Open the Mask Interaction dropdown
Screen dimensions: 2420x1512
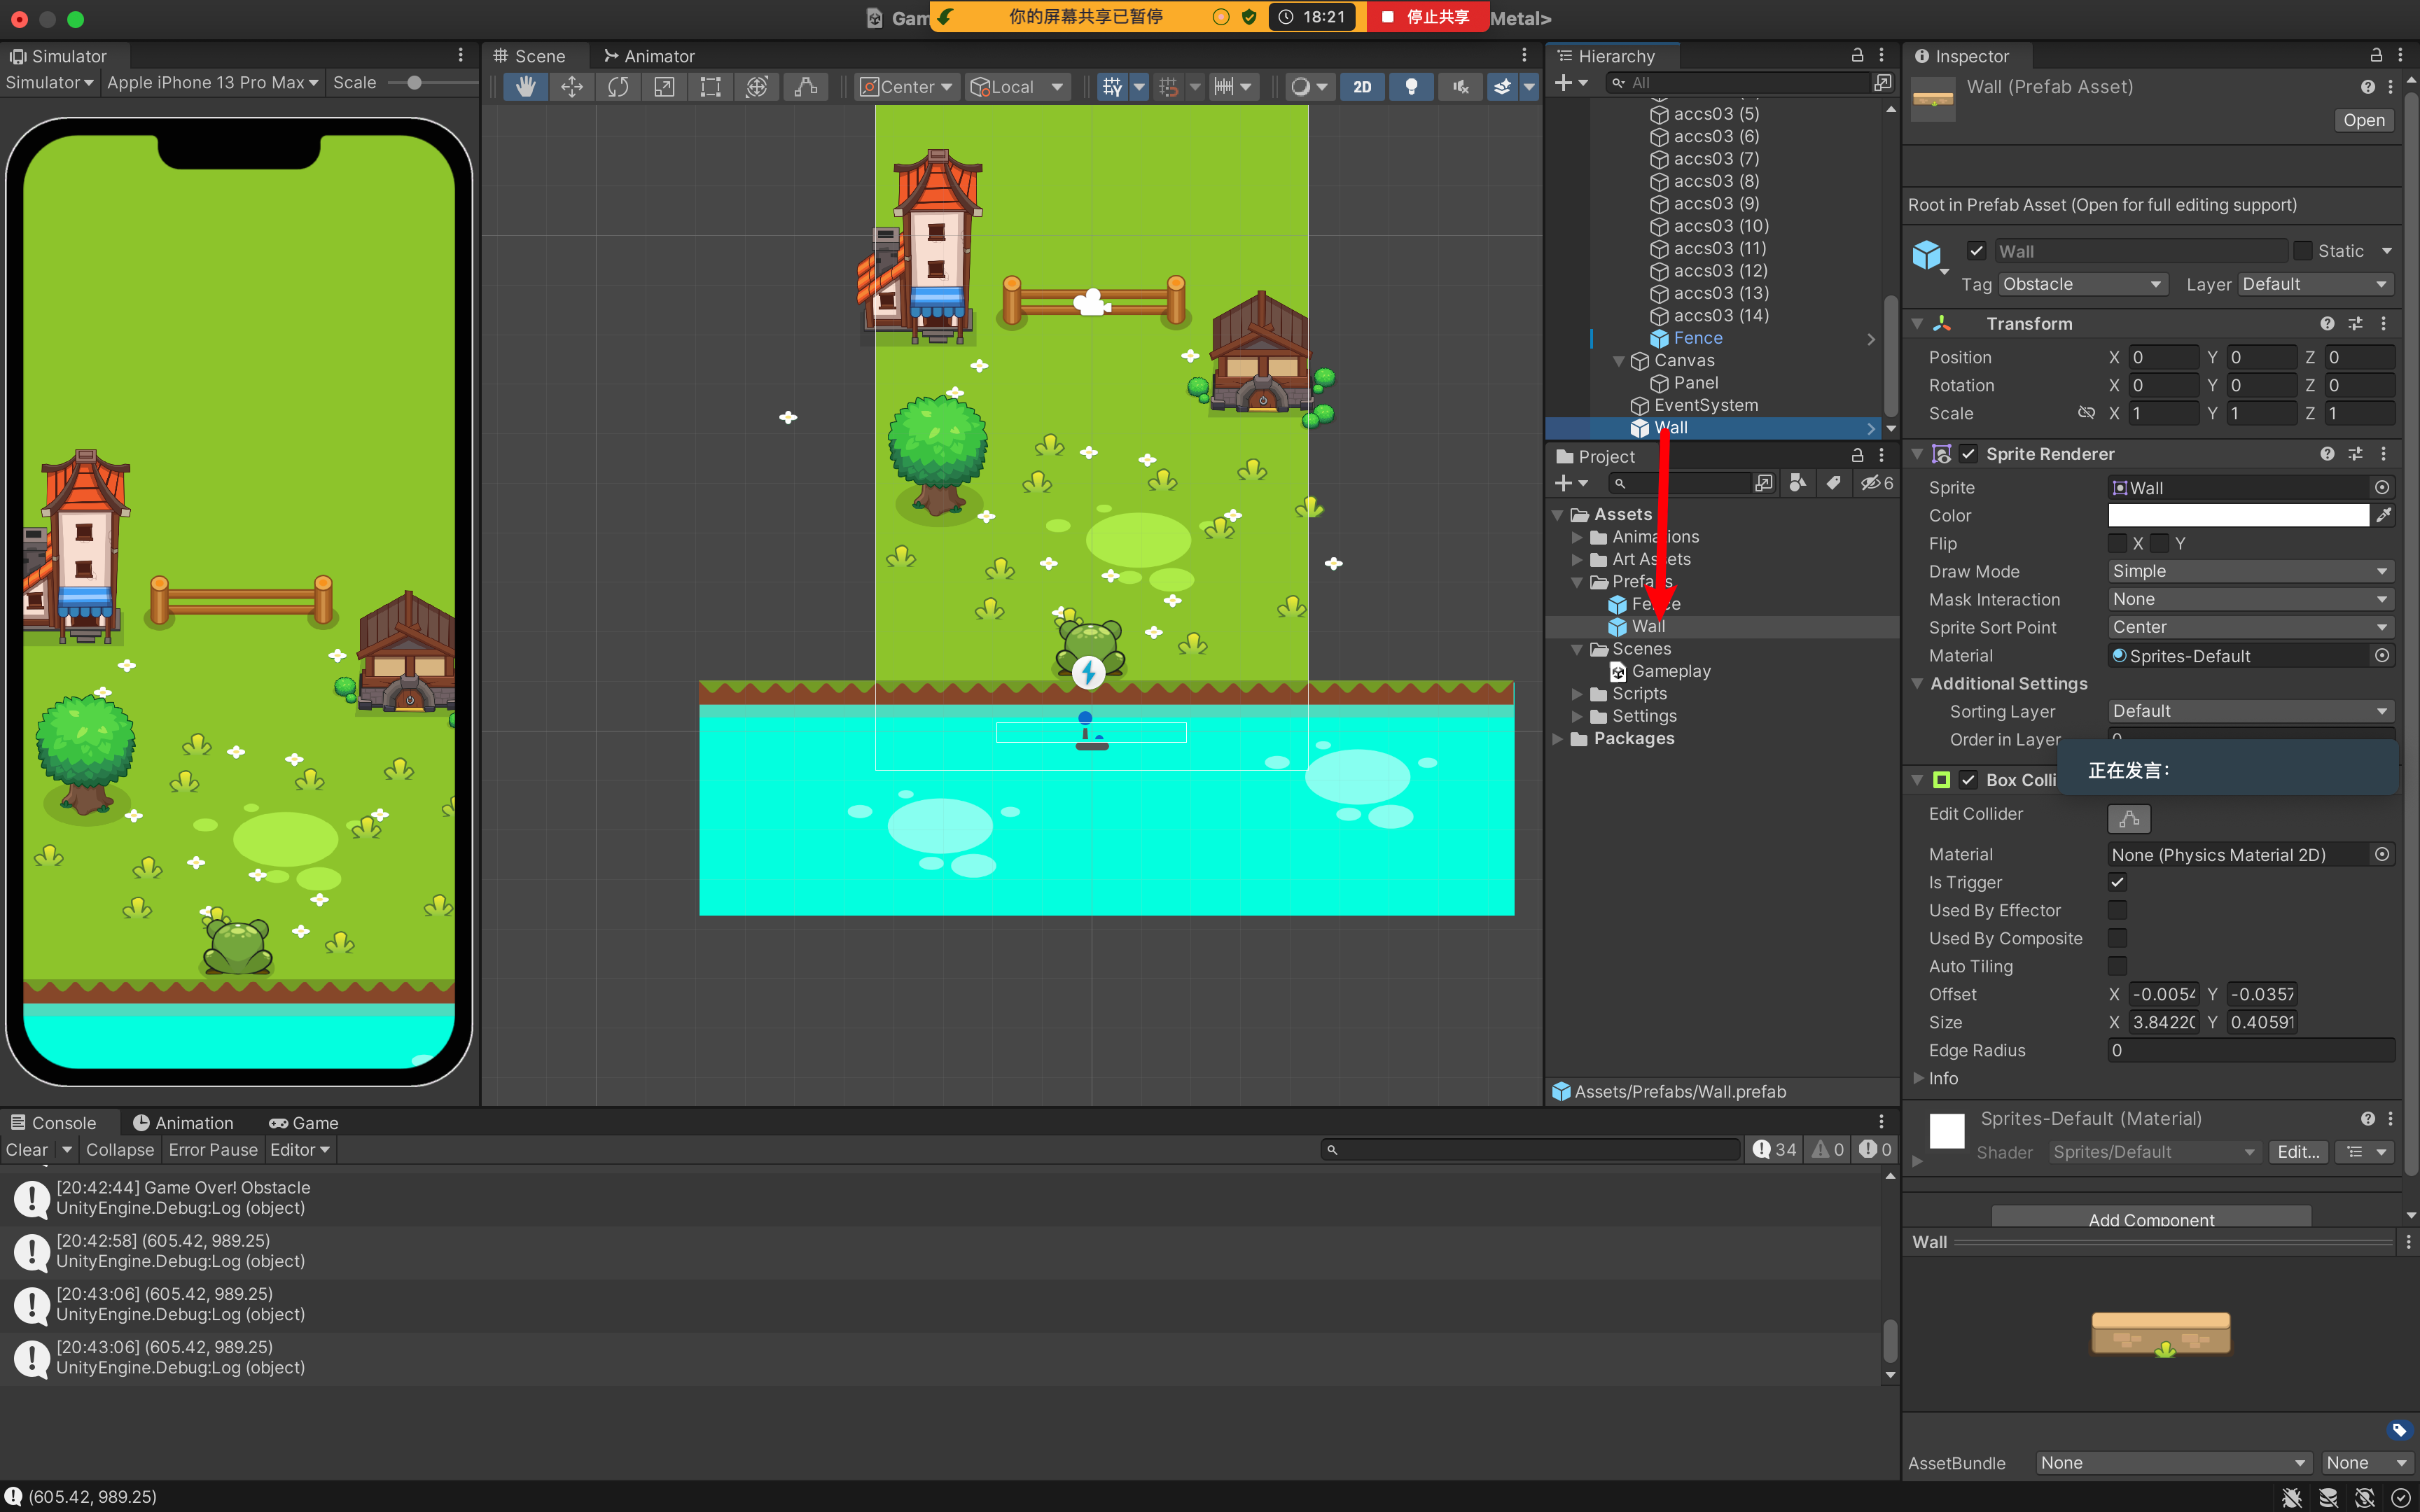(x=2251, y=599)
